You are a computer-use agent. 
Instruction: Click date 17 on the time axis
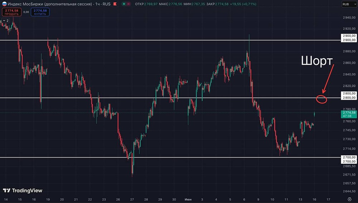328,199
